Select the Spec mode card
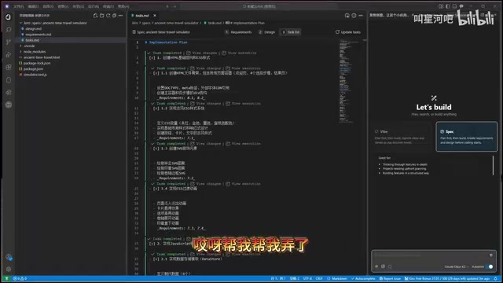 point(466,137)
